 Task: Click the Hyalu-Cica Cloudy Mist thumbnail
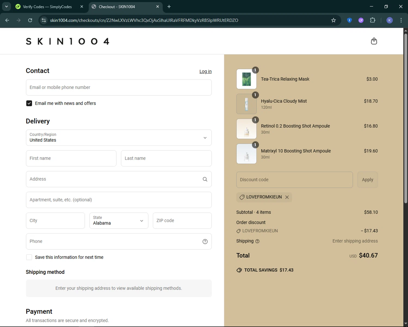tap(246, 104)
